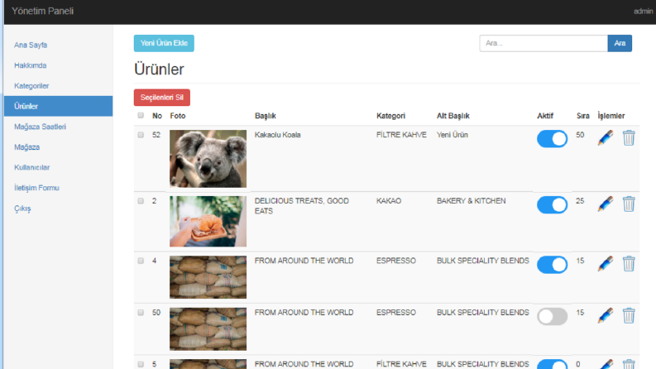Deactivate the Kakaolu Koala Aktif switch
This screenshot has height=369, width=656.
(x=553, y=139)
